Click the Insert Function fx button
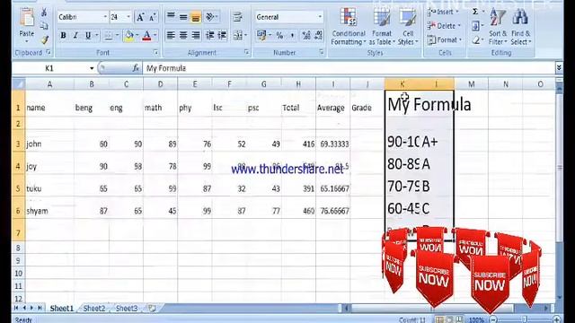Viewport: 575px width, 323px height. tap(136, 68)
